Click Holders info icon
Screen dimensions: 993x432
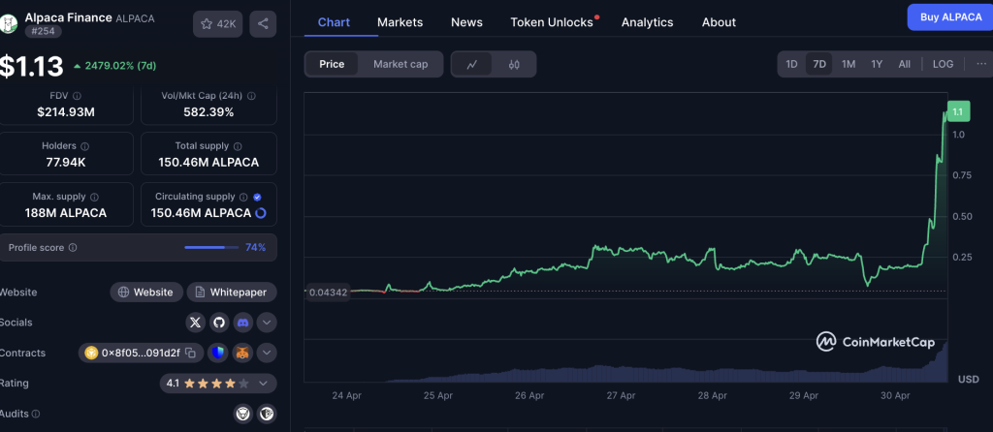pyautogui.click(x=85, y=146)
